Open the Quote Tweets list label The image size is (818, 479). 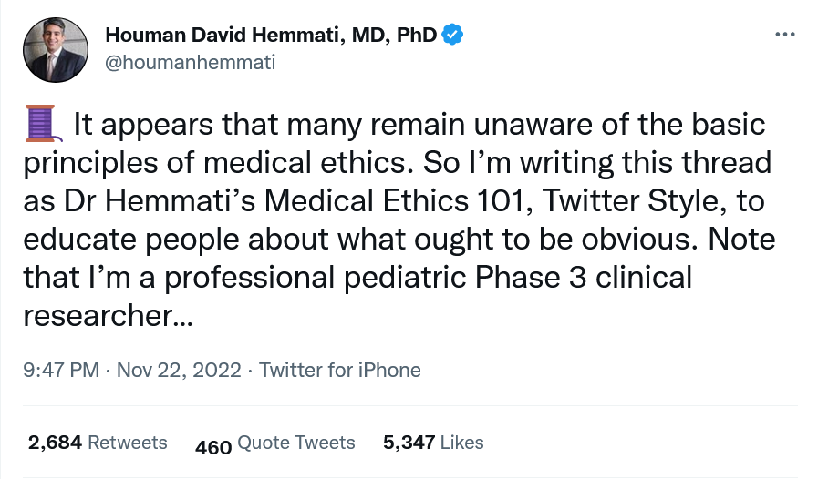click(296, 443)
